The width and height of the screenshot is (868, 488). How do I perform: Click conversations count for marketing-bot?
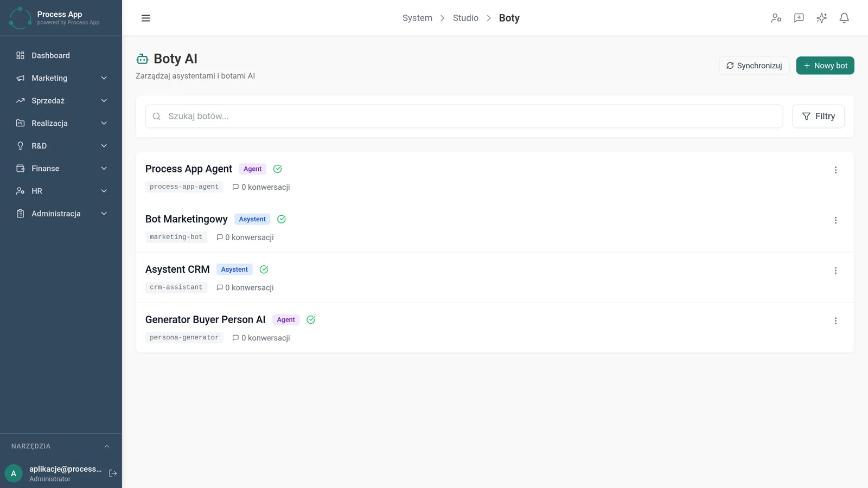coord(245,237)
